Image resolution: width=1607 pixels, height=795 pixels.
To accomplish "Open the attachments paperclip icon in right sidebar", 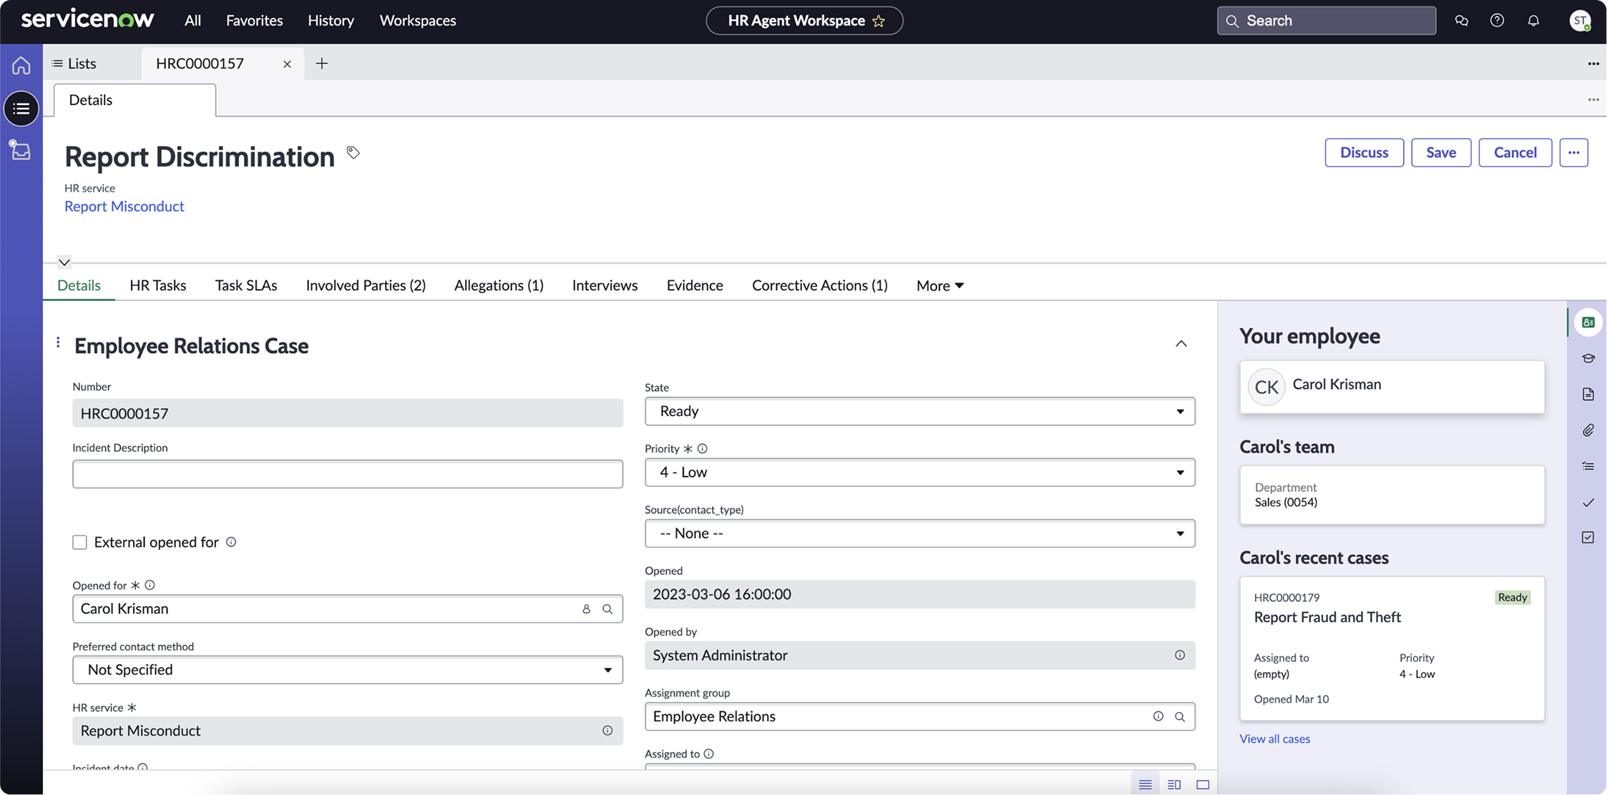I will 1588,430.
